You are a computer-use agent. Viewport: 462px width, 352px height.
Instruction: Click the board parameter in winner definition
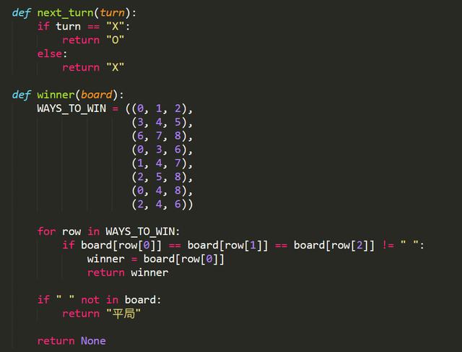click(96, 95)
